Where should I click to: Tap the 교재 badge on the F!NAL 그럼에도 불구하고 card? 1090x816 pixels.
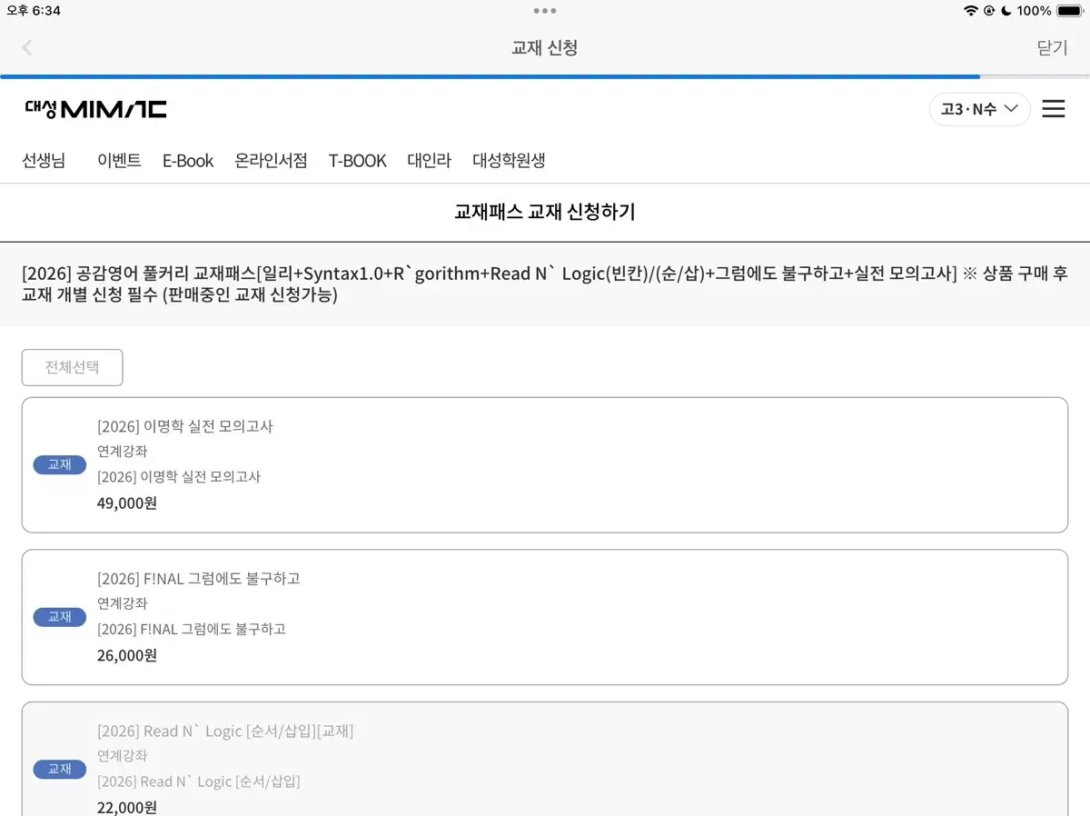pos(59,617)
